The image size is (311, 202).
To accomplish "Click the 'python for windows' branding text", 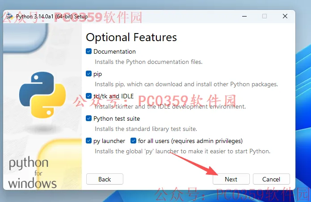I will pyautogui.click(x=32, y=173).
